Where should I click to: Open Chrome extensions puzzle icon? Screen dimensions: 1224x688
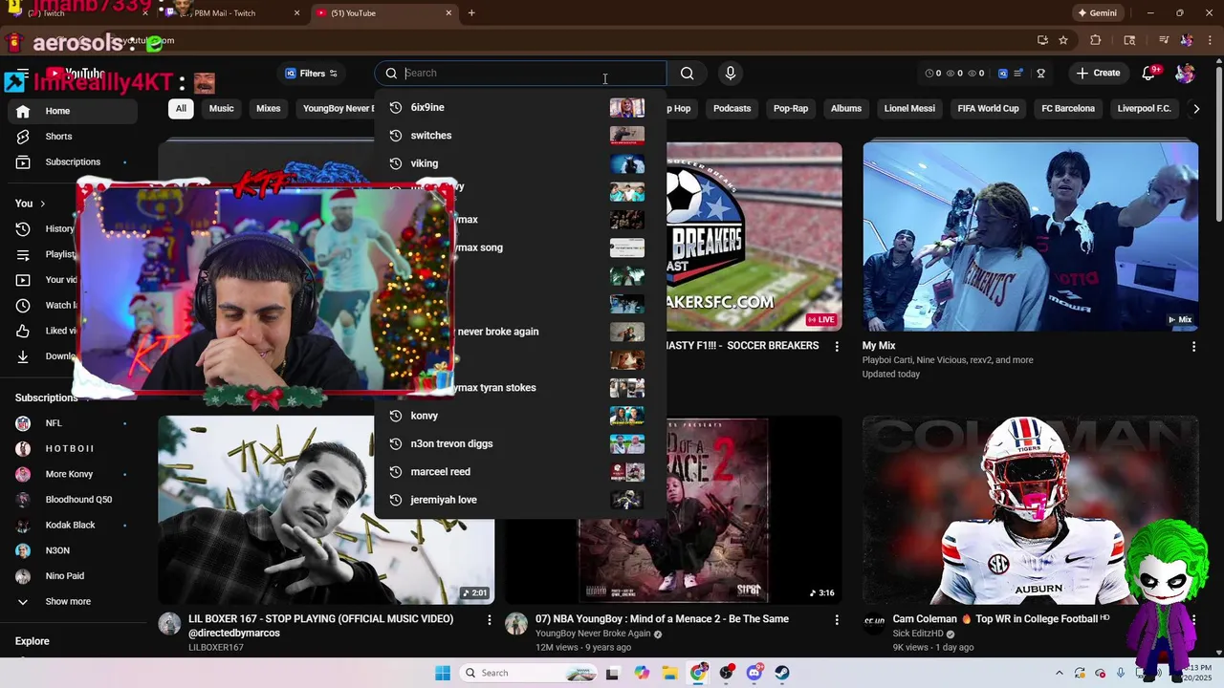1096,40
